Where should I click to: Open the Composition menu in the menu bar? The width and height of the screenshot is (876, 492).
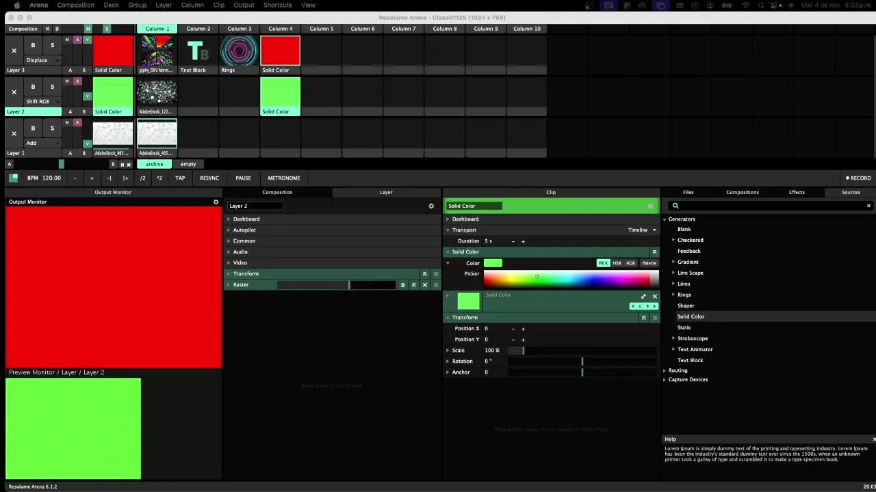point(75,5)
